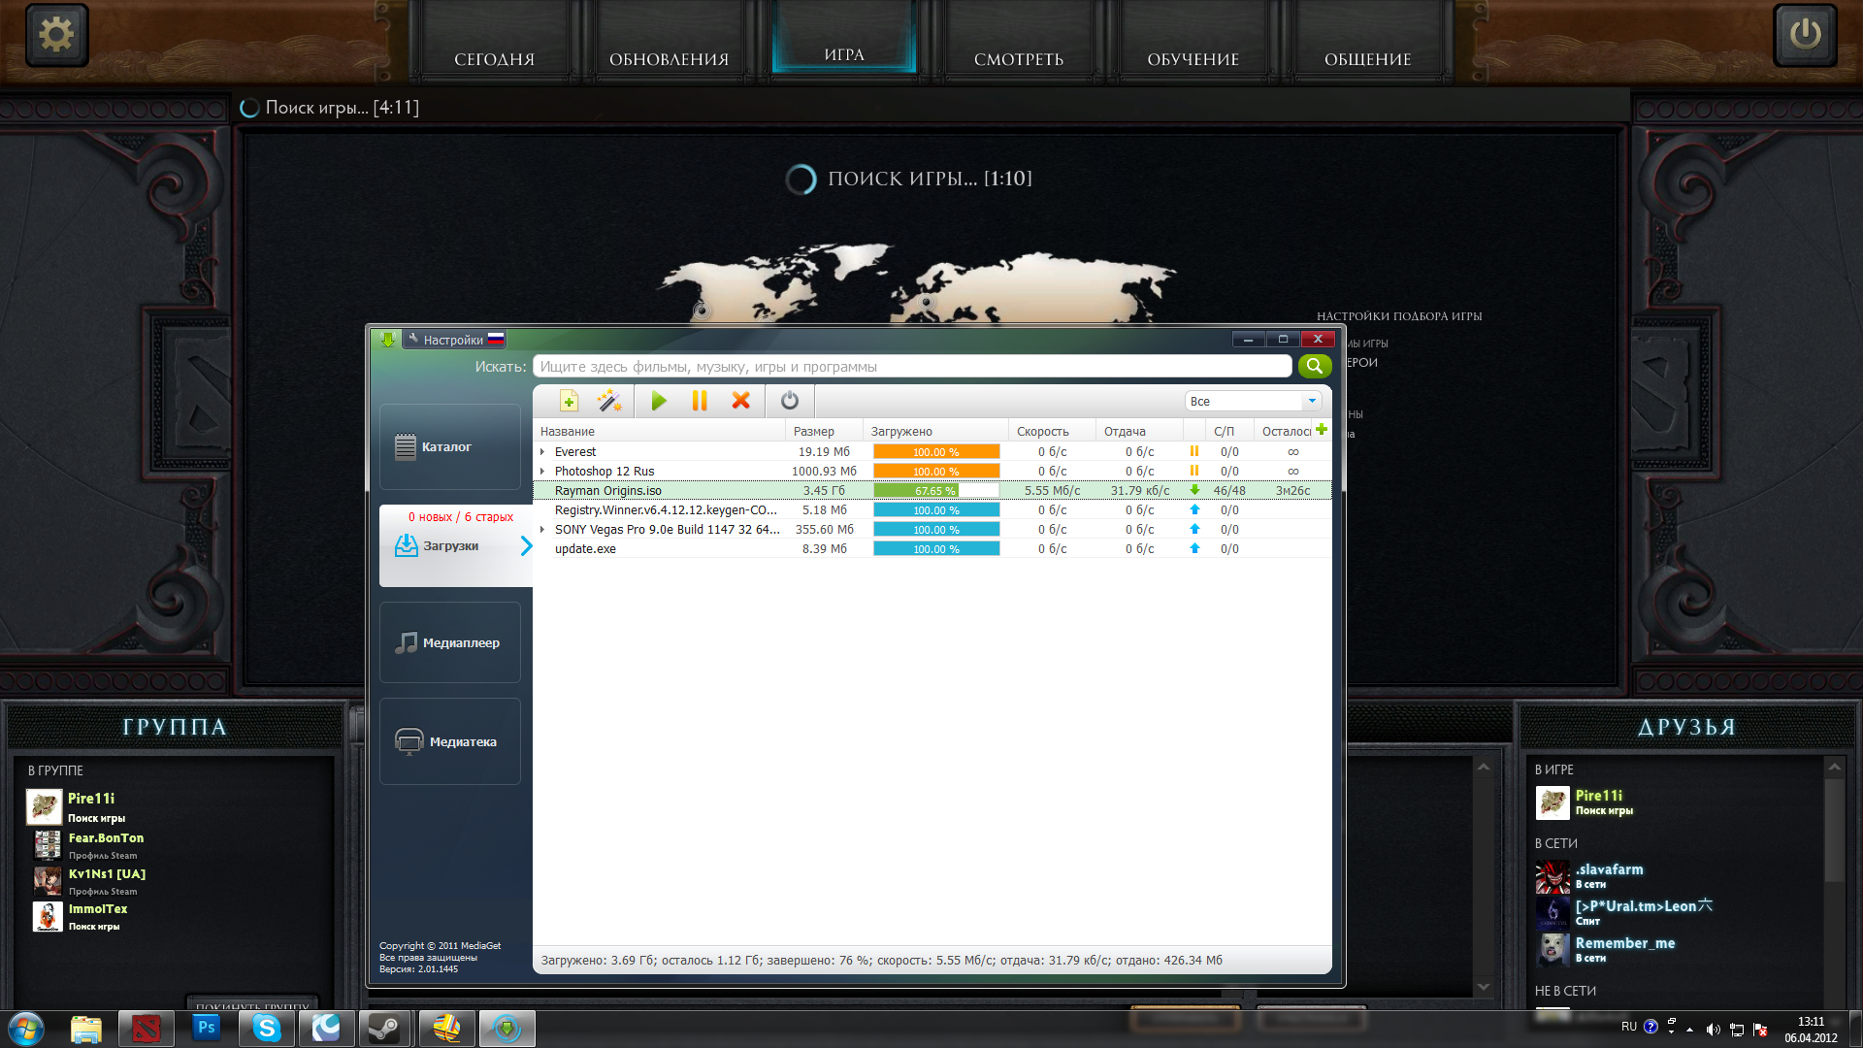Image resolution: width=1863 pixels, height=1048 pixels.
Task: Click the magic wand create torrent icon
Action: pos(609,401)
